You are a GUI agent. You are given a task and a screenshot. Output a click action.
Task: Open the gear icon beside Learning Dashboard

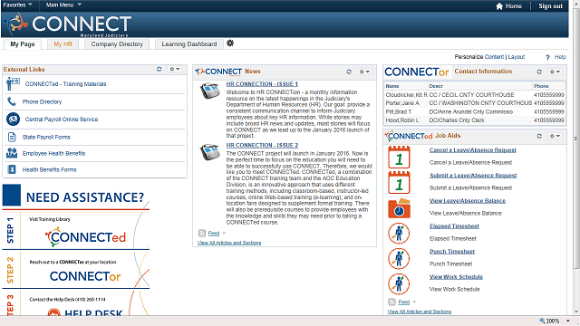[x=230, y=43]
